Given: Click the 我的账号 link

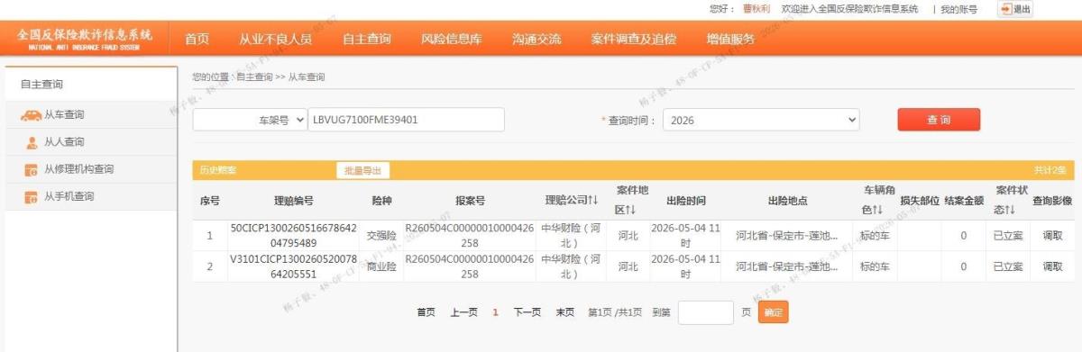Looking at the screenshot, I should [x=958, y=9].
